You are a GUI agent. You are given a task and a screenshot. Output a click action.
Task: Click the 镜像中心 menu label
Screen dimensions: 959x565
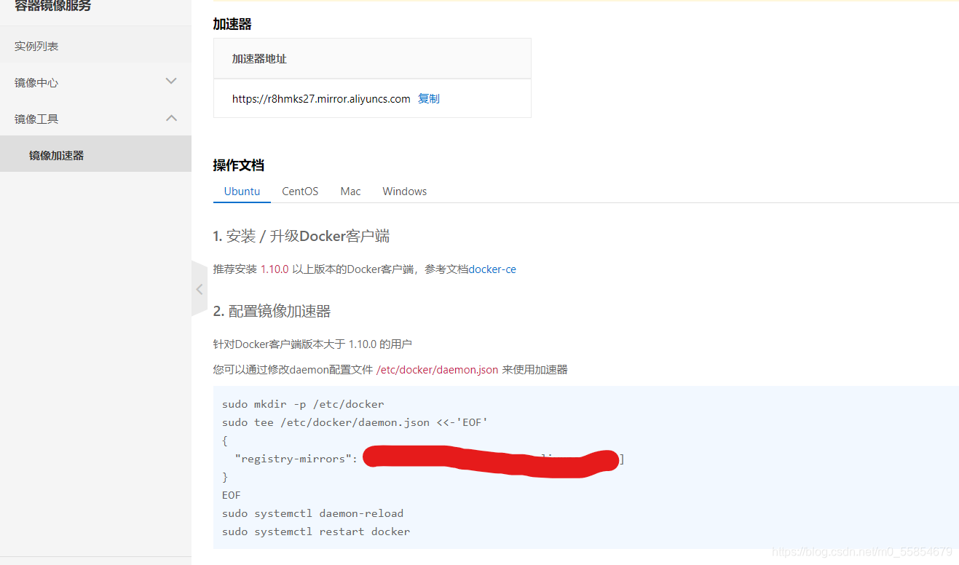pyautogui.click(x=36, y=82)
